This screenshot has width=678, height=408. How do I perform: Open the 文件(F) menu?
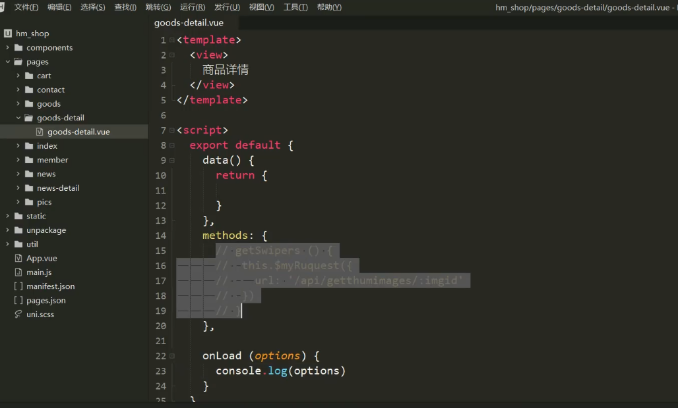point(26,7)
